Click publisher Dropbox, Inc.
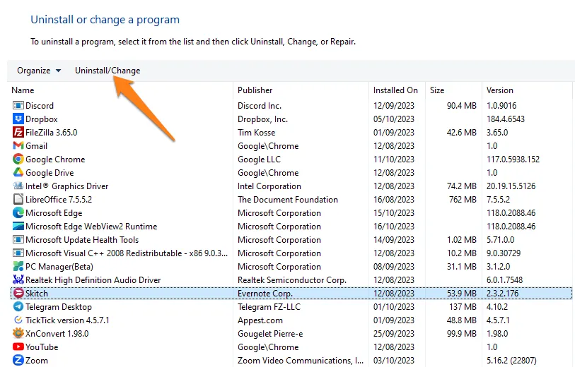575x367 pixels. click(x=262, y=119)
